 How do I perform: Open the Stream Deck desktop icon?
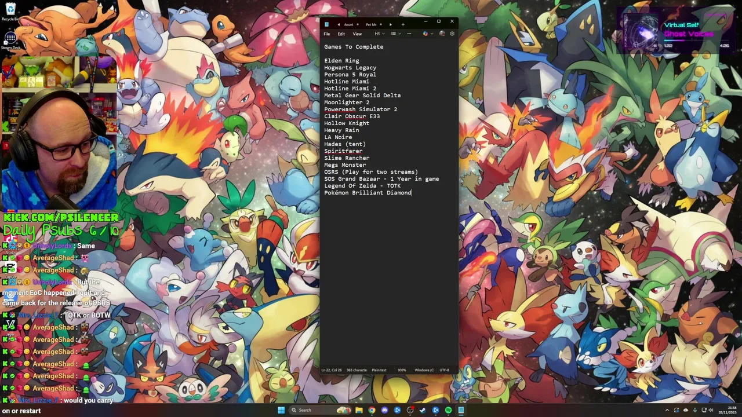point(10,41)
